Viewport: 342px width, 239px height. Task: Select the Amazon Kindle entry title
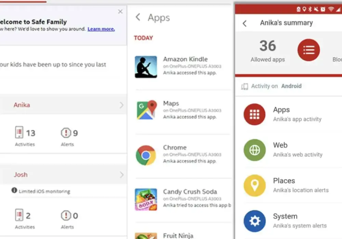coord(185,59)
